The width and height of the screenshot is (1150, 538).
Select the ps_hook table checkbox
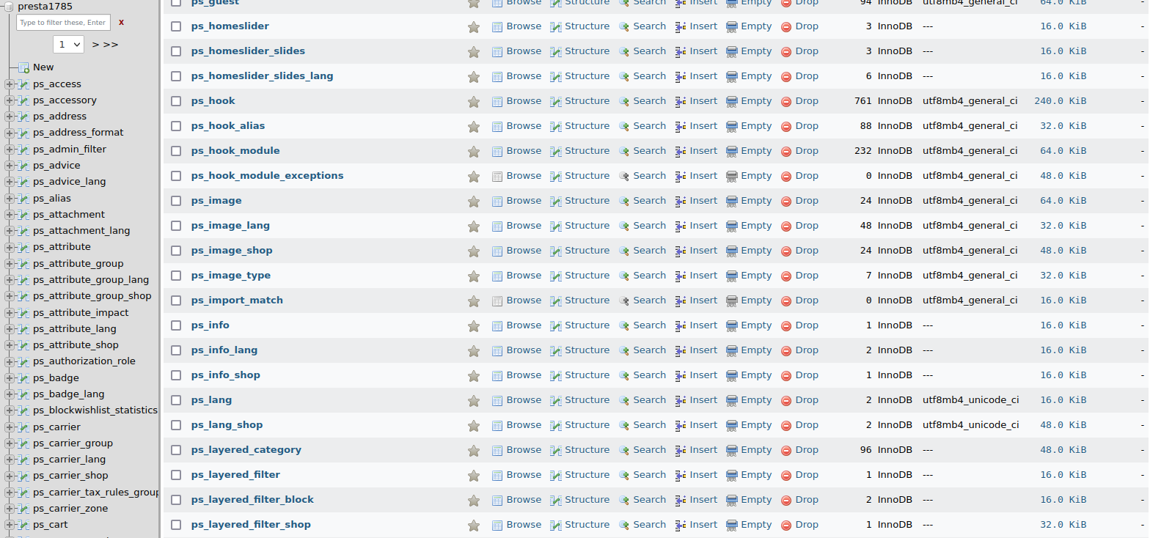tap(176, 101)
